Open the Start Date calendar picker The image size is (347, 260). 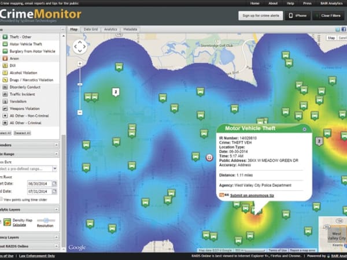point(54,184)
